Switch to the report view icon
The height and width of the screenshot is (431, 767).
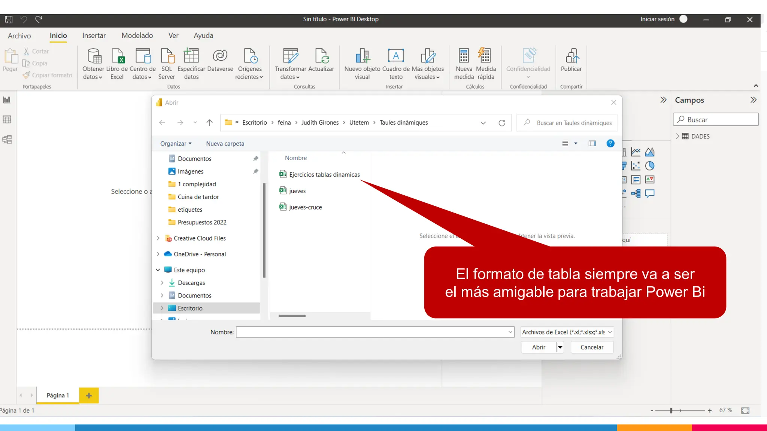(x=7, y=100)
